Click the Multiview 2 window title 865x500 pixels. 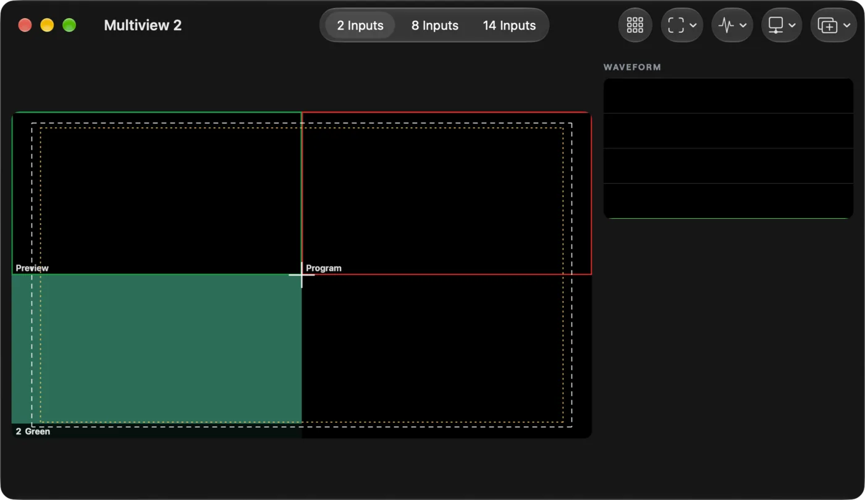[143, 25]
